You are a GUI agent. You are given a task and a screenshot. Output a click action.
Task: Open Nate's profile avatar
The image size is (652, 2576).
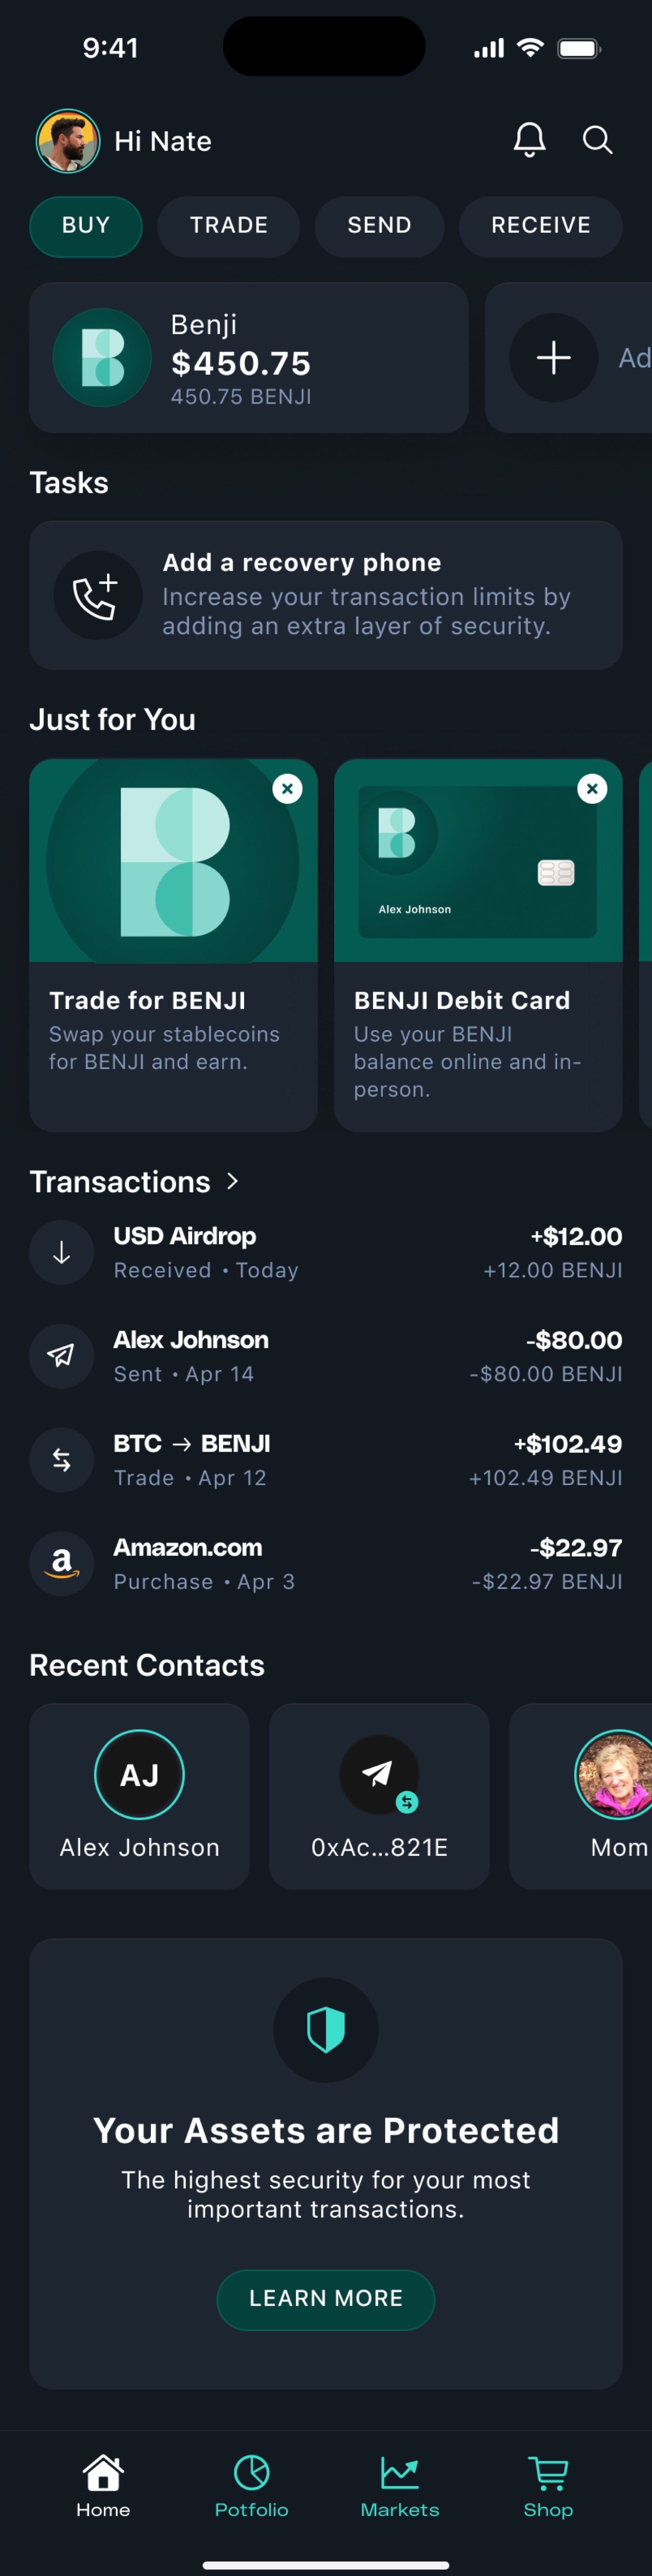tap(68, 141)
